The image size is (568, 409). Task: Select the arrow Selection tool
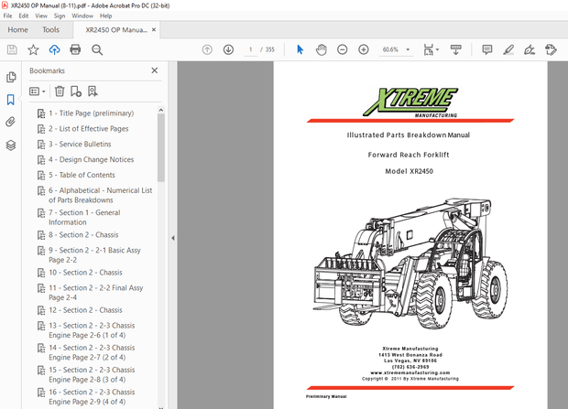click(300, 49)
